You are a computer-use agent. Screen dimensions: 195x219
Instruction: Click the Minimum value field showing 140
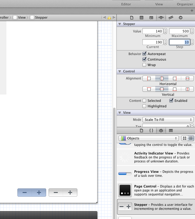tap(153, 31)
